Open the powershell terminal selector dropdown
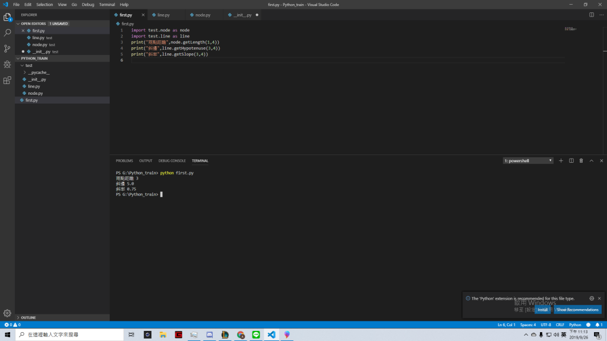 528,161
